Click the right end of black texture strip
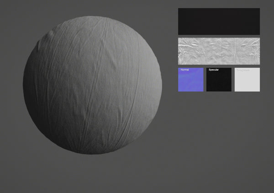The width and height of the screenshot is (274, 193). (x=255, y=21)
